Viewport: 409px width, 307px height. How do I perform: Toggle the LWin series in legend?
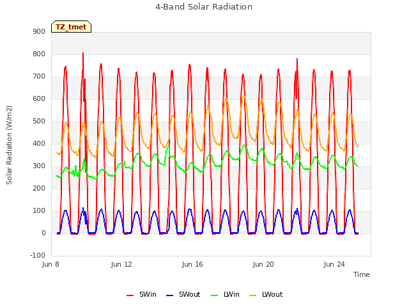[225, 294]
